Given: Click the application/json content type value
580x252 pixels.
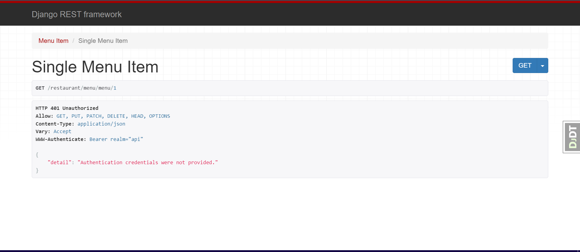Looking at the screenshot, I should coord(101,124).
